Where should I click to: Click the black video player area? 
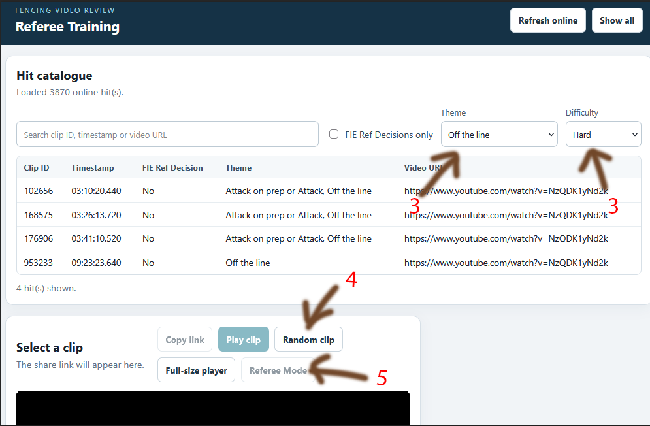213,408
